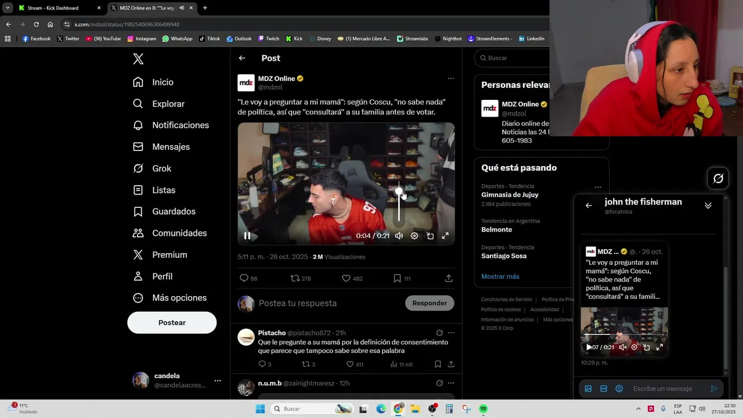Open the Twitch bookmark
Image resolution: width=743 pixels, height=418 pixels.
pos(269,39)
